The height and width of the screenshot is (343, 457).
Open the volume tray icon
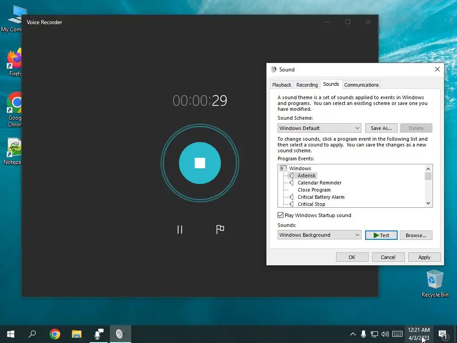pyautogui.click(x=385, y=334)
